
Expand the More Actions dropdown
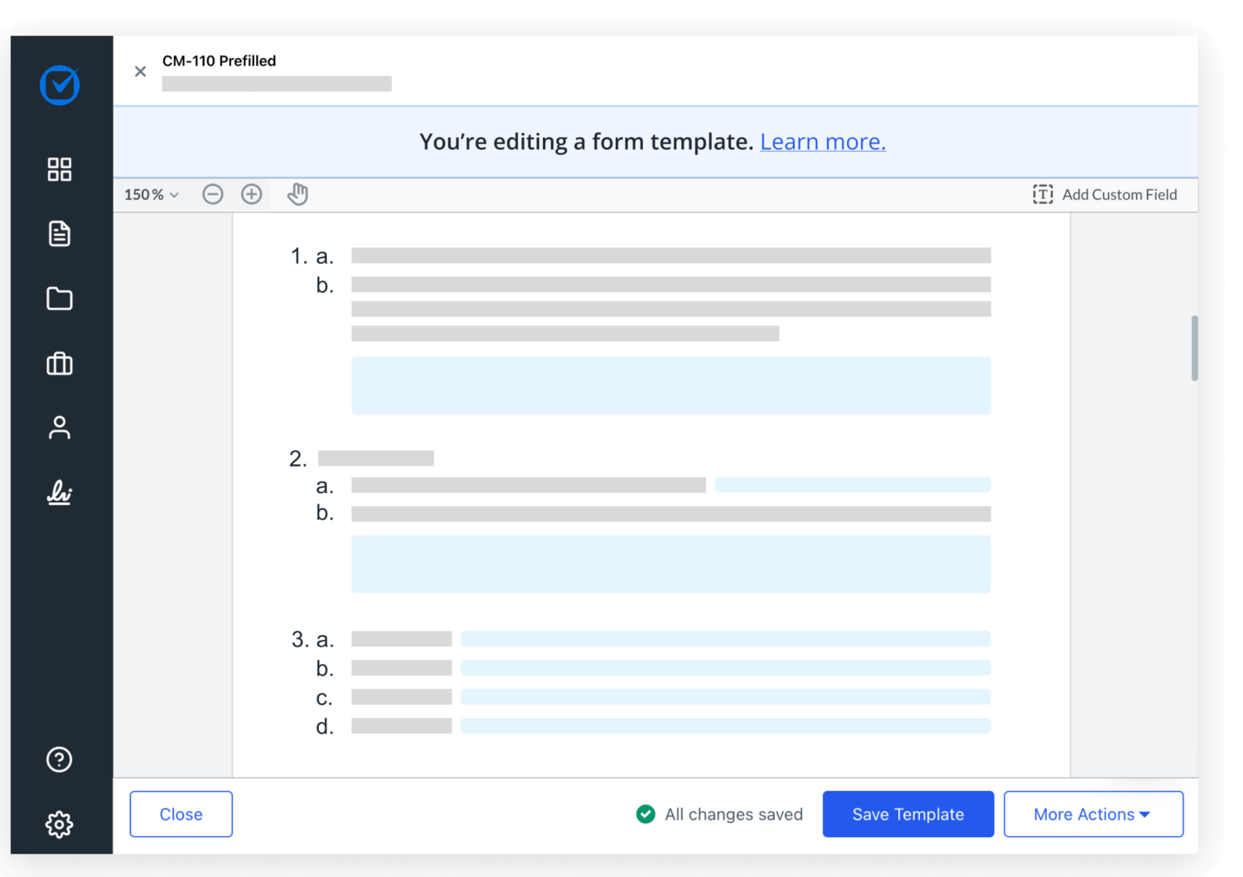pyautogui.click(x=1092, y=814)
